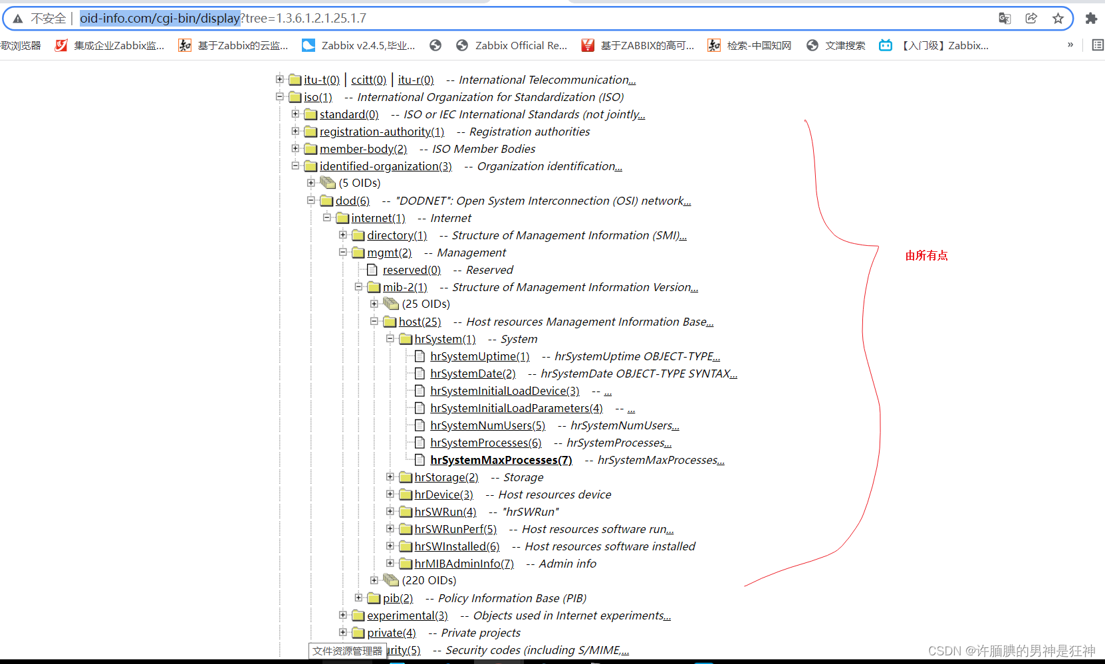Click the folder icon beside hrStorage(2)

click(406, 477)
